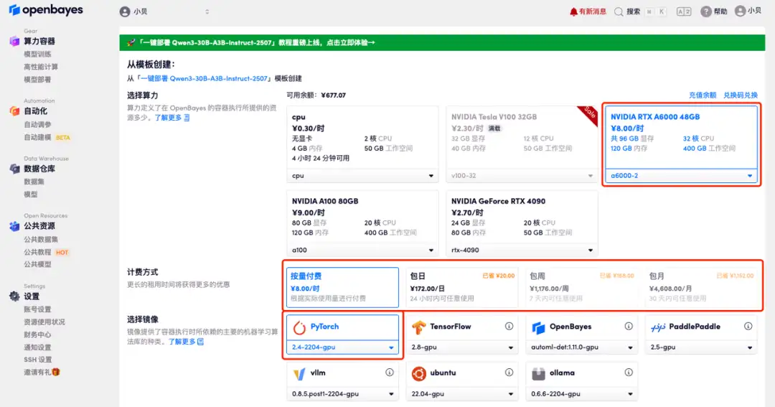Open SSH 设置 in the sidebar
This screenshot has width=775, height=407.
click(37, 360)
